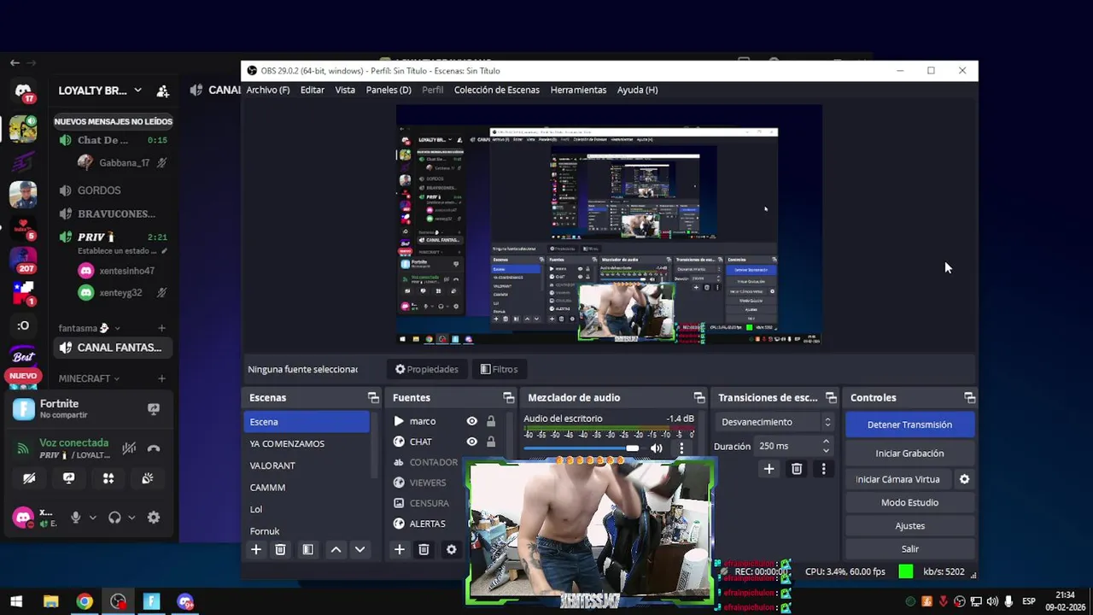Start Iniciar Cámara Virtual
The image size is (1093, 615).
897,479
